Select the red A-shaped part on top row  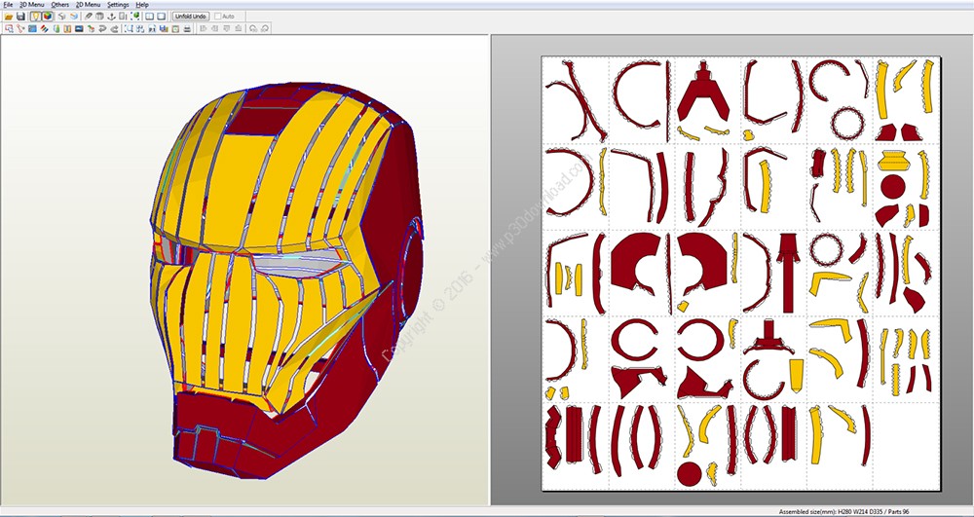[x=702, y=92]
